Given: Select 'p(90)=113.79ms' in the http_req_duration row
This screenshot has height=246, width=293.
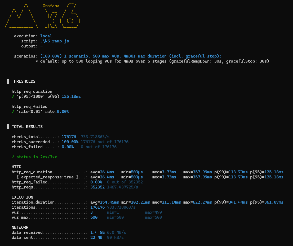Looking at the screenshot, I should (231, 172).
